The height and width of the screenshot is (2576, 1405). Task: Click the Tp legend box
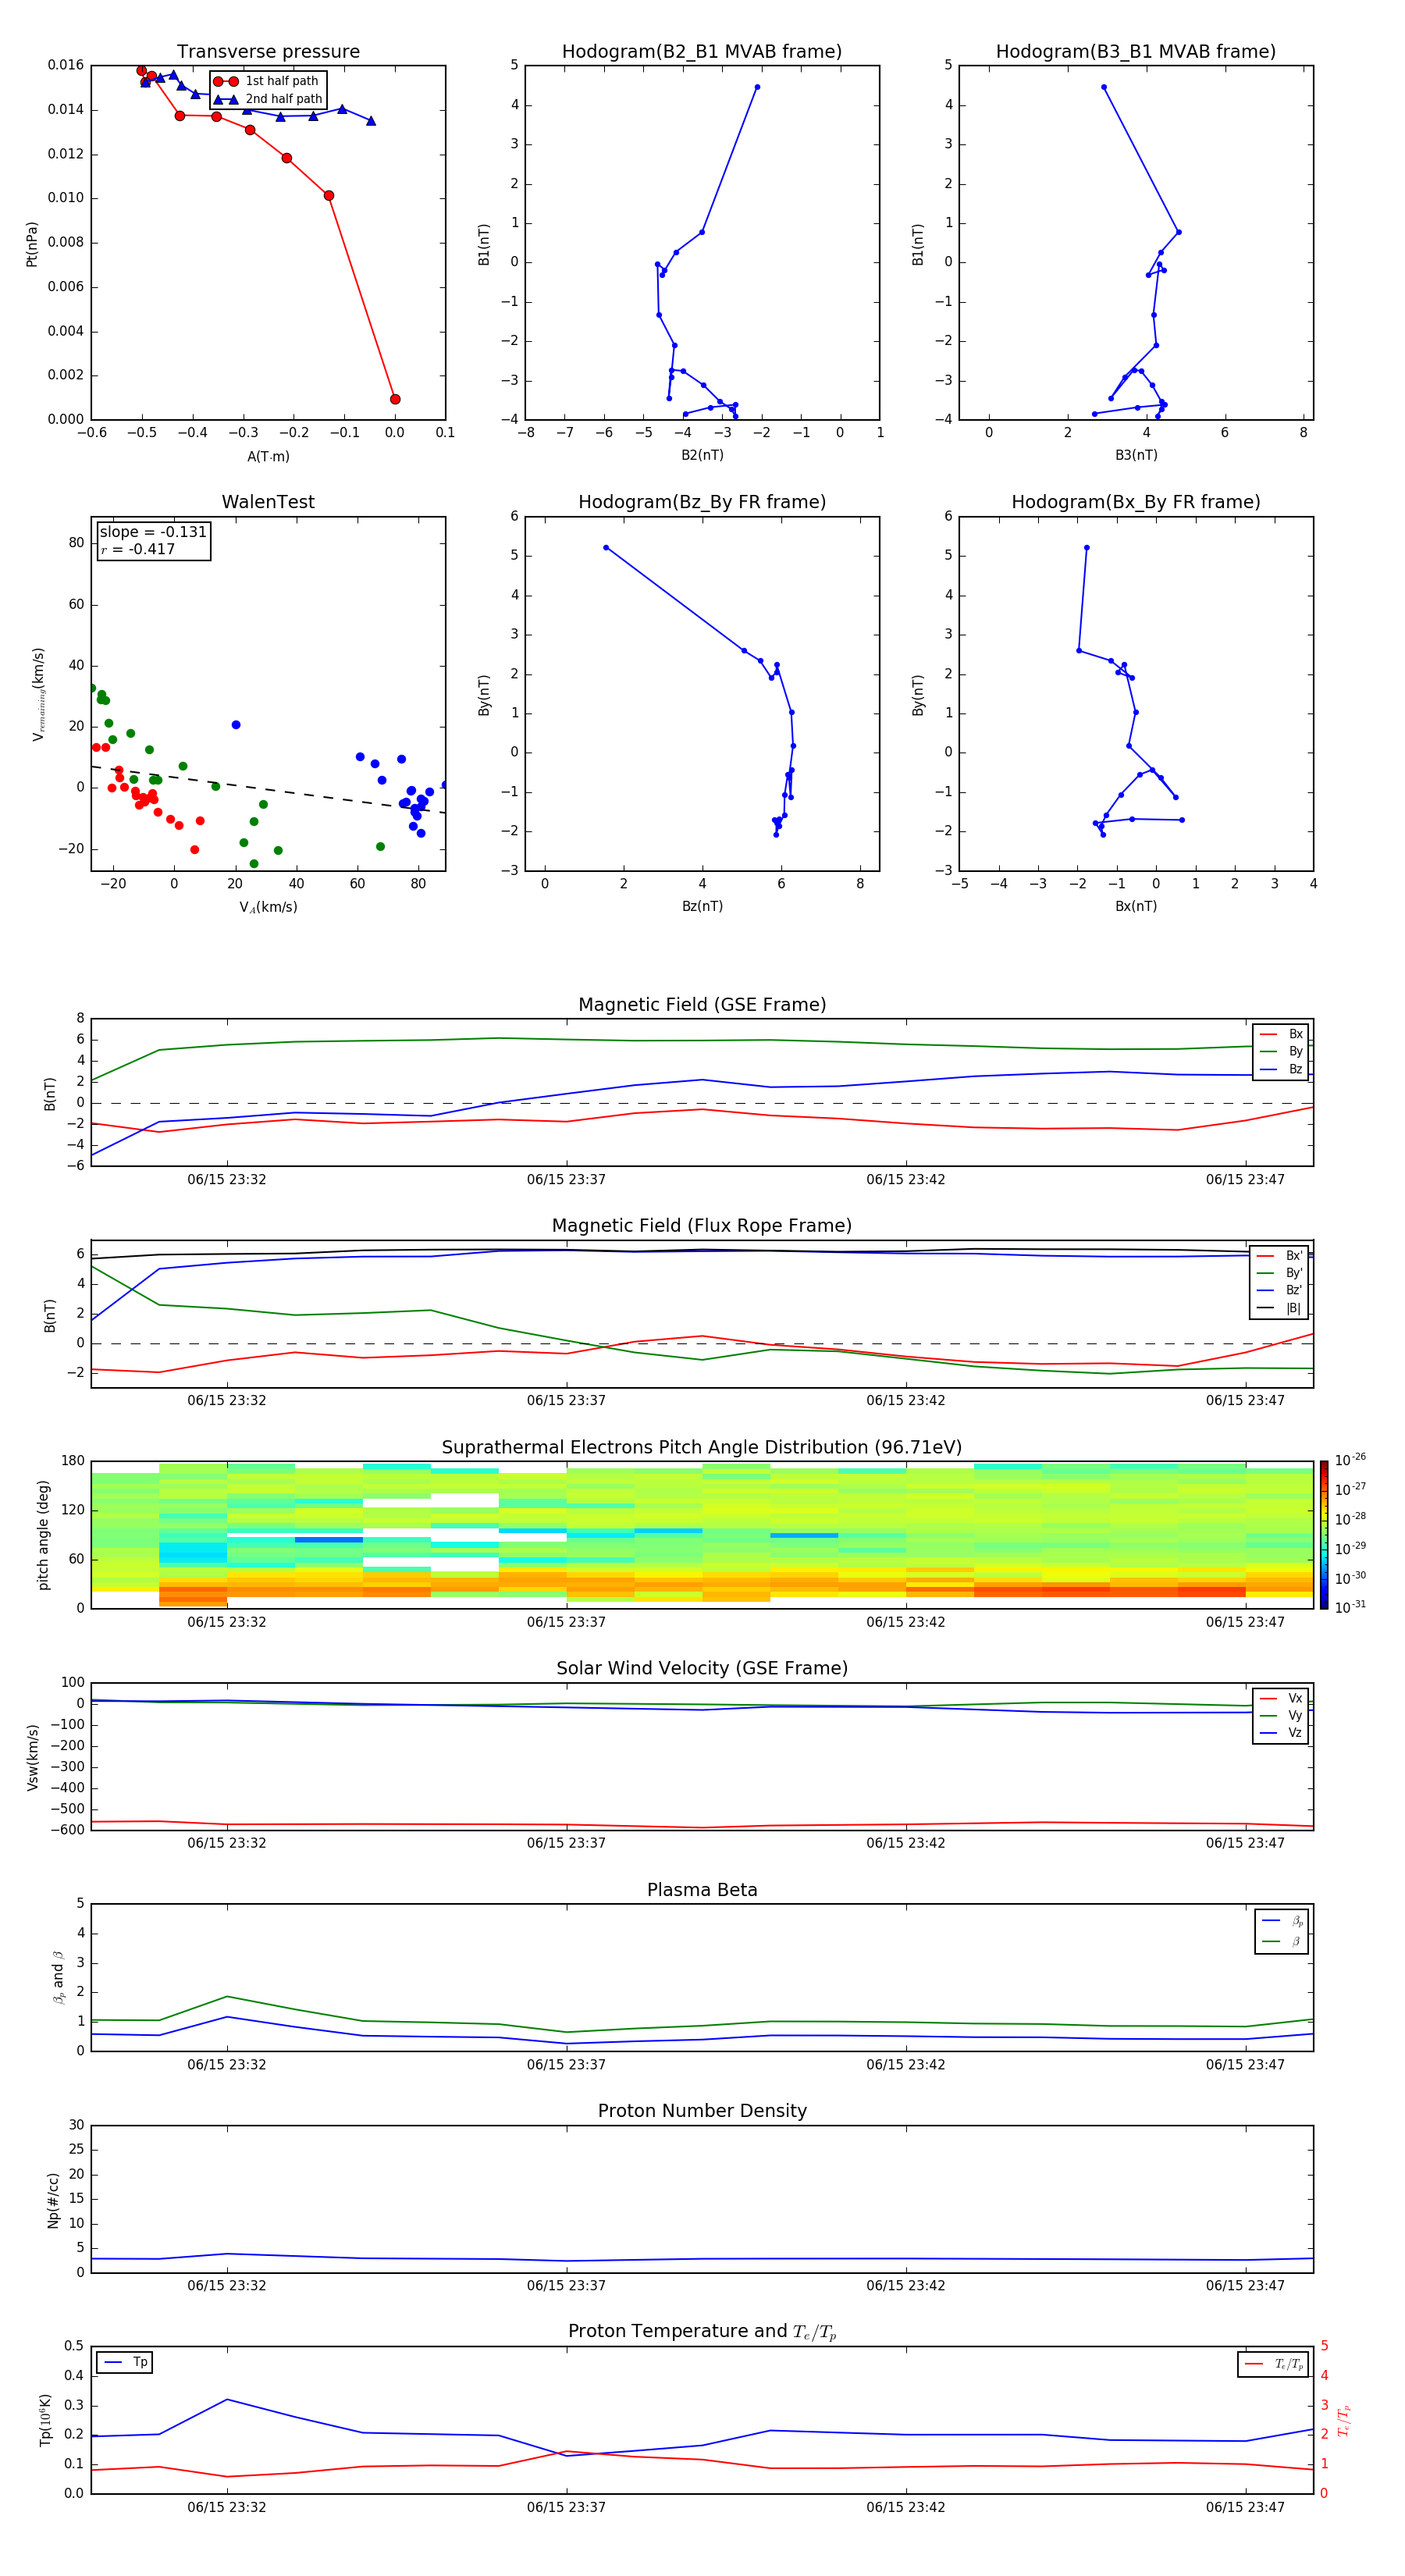125,2362
